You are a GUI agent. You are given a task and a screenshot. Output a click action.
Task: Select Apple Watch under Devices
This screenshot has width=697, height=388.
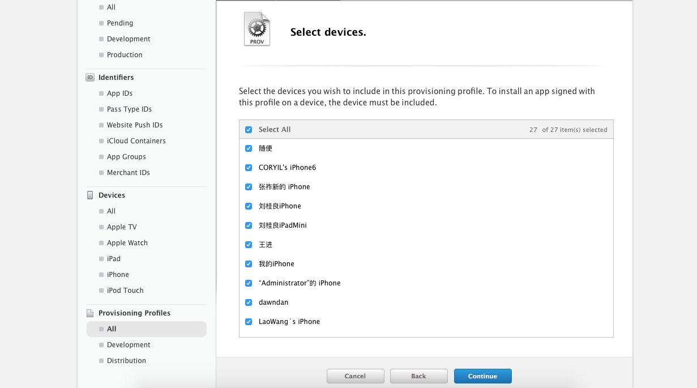pyautogui.click(x=127, y=243)
